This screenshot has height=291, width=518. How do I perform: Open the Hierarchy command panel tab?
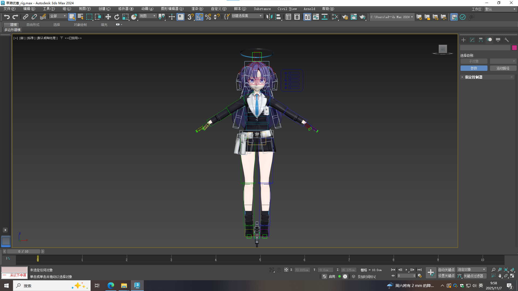pyautogui.click(x=480, y=40)
